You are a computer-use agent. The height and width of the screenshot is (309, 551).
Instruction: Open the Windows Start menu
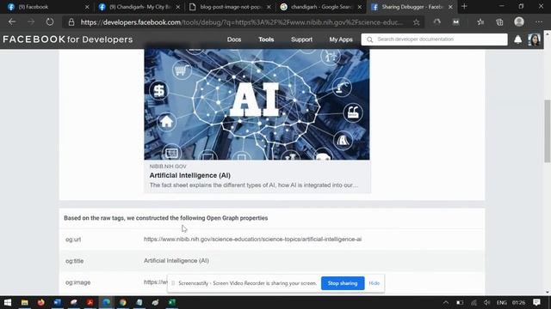[x=8, y=302]
